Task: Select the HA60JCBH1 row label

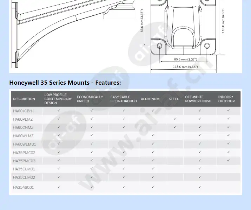Action: pyautogui.click(x=24, y=111)
